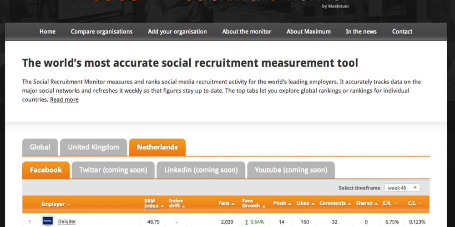Sort table by Fans Growth column

[x=253, y=203]
